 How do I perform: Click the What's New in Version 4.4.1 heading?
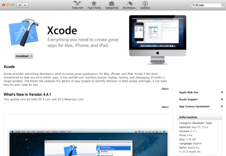point(27,94)
